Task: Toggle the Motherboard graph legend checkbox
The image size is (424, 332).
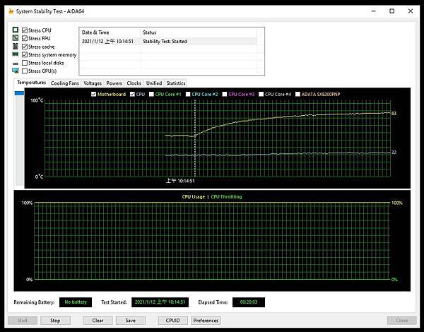Action: (x=94, y=94)
